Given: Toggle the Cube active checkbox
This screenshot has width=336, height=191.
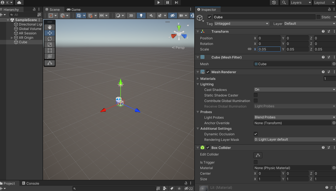Looking at the screenshot, I should click(x=210, y=17).
